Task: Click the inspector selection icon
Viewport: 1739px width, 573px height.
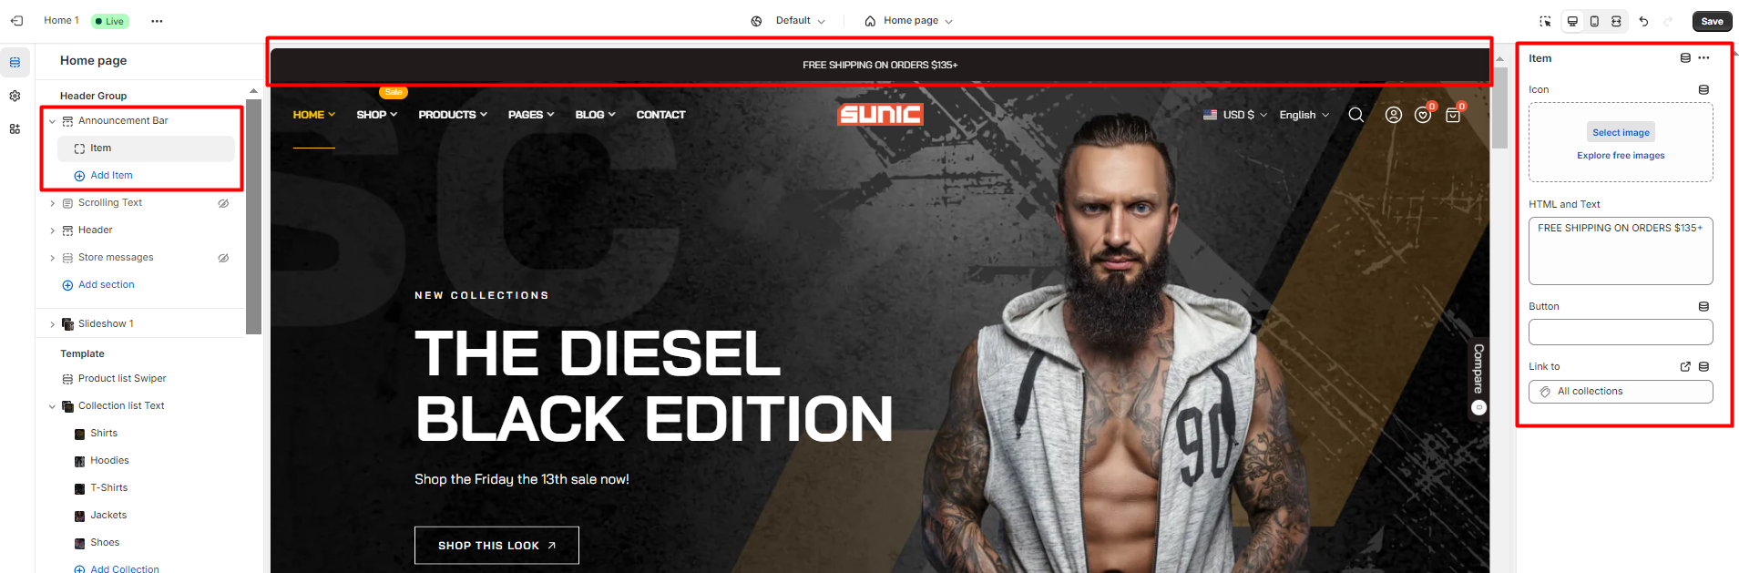Action: [x=1545, y=21]
